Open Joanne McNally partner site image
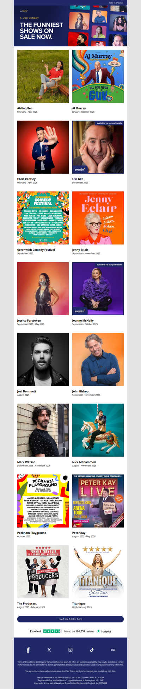 pyautogui.click(x=98, y=289)
